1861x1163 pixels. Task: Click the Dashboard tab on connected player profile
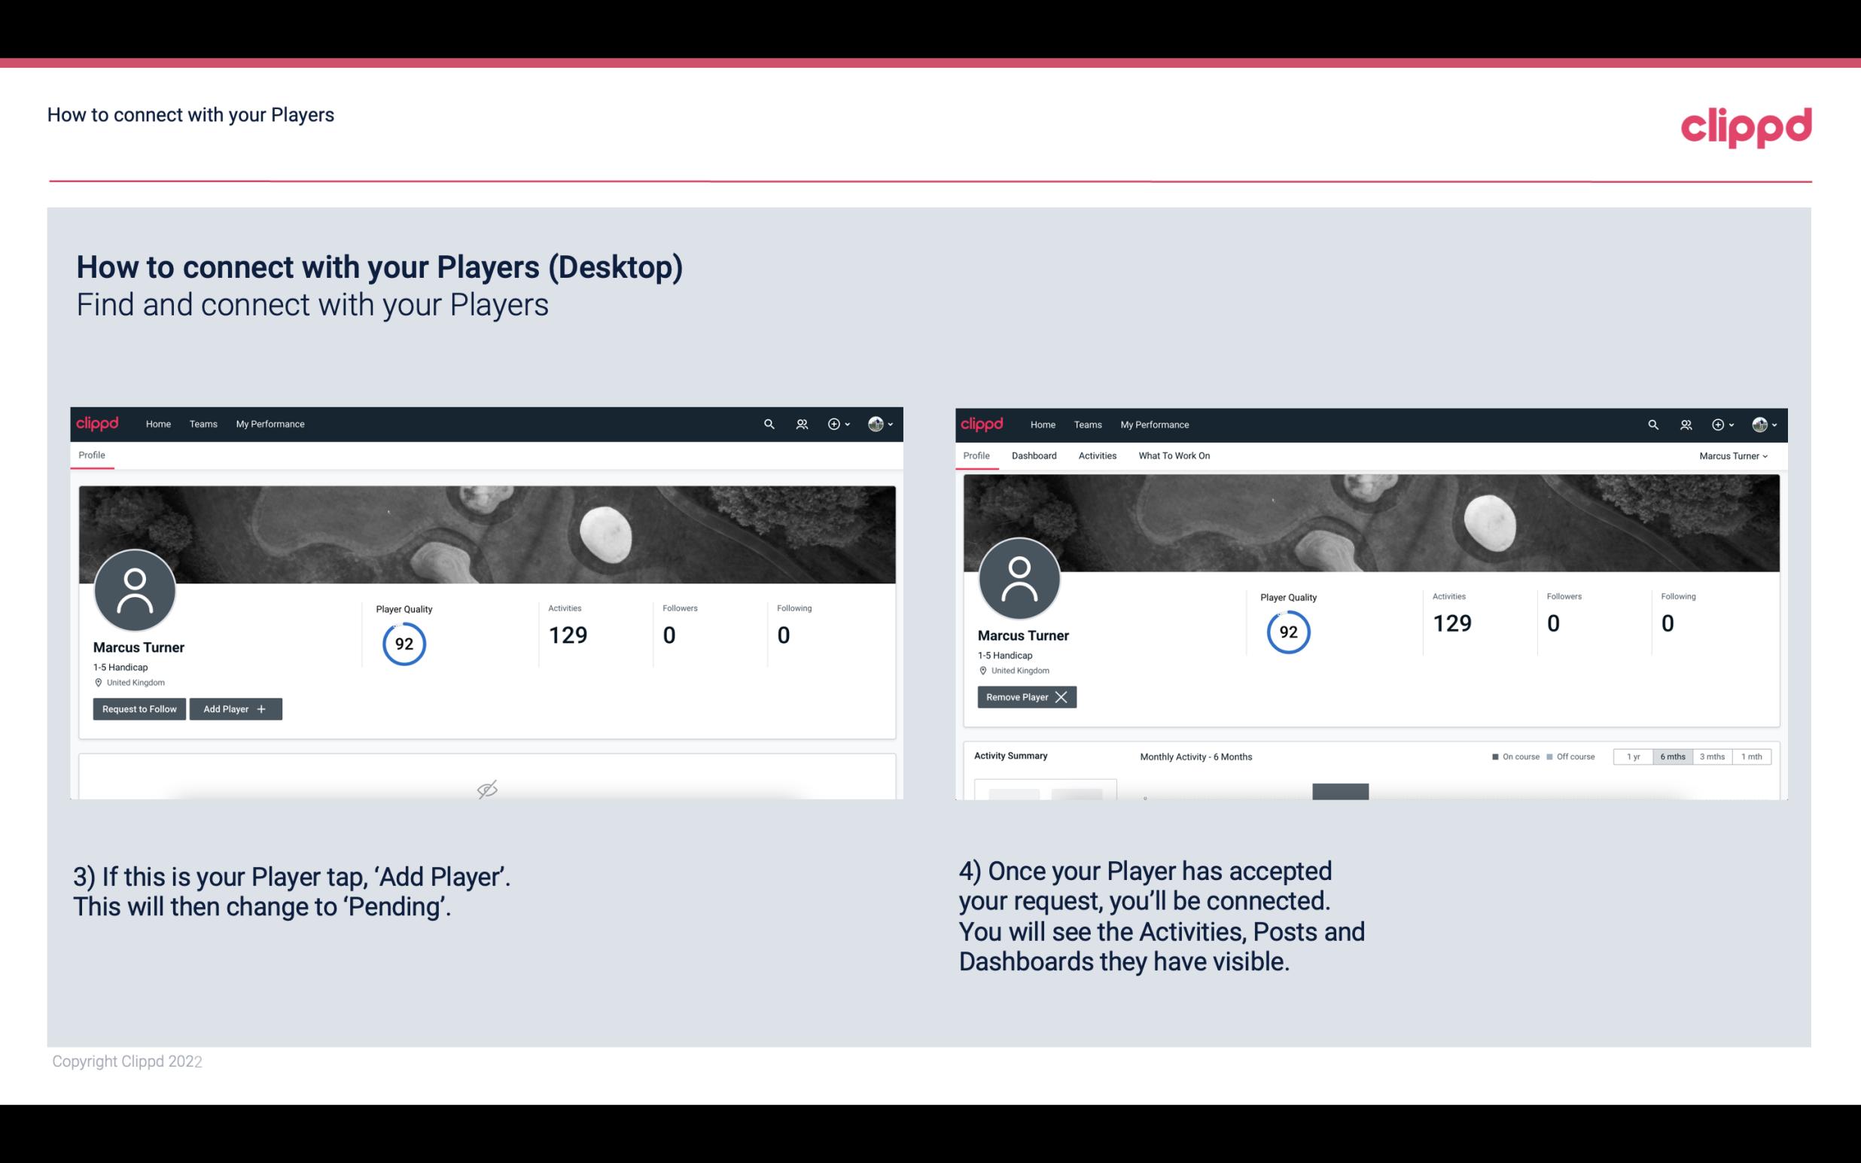click(x=1031, y=455)
